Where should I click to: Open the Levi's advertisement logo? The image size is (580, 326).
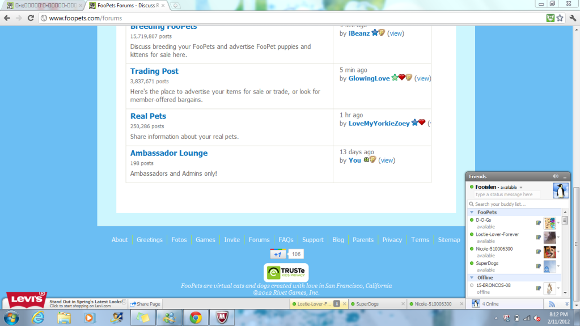27,299
